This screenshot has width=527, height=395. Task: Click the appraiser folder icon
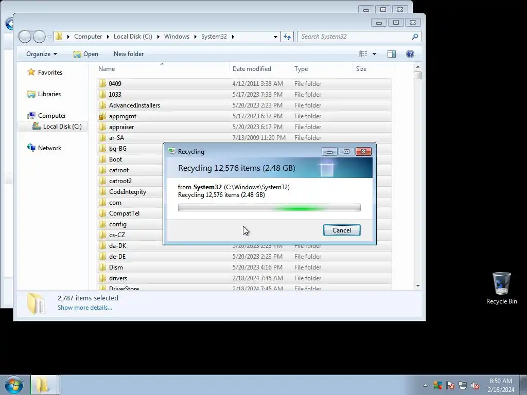point(102,127)
